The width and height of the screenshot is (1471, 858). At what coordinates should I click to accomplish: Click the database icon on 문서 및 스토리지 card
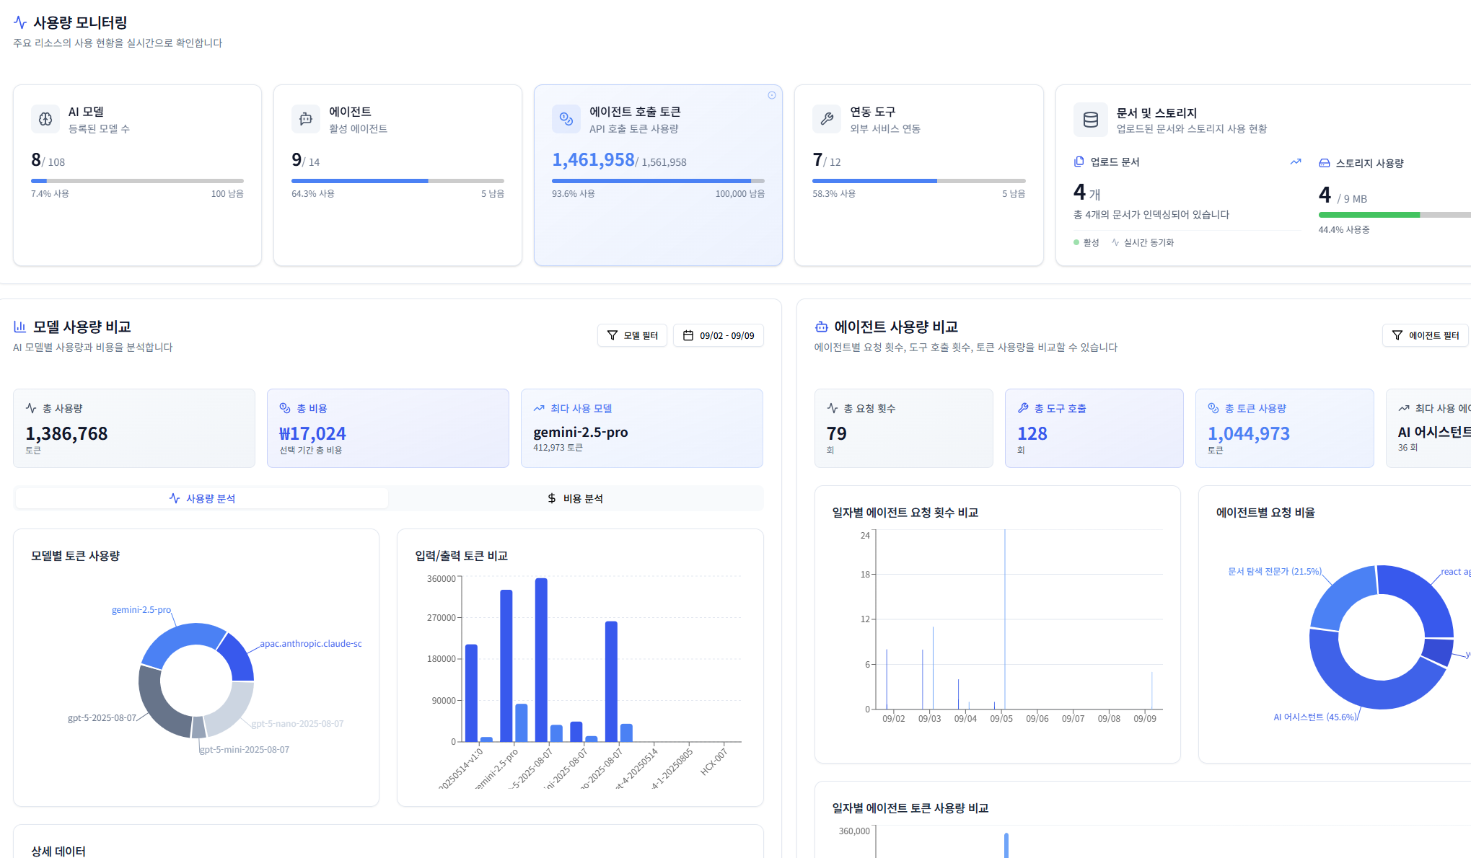coord(1090,119)
